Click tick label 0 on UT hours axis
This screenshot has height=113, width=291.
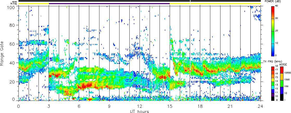18,106
